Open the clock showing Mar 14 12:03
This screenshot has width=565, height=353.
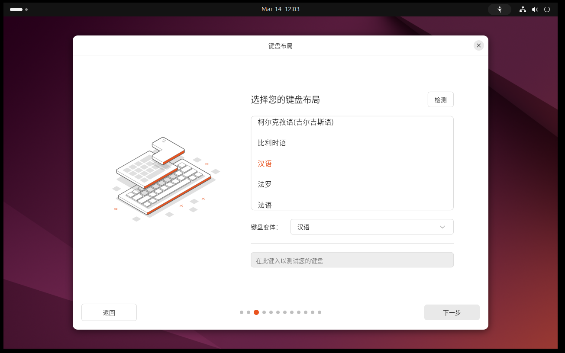281,10
